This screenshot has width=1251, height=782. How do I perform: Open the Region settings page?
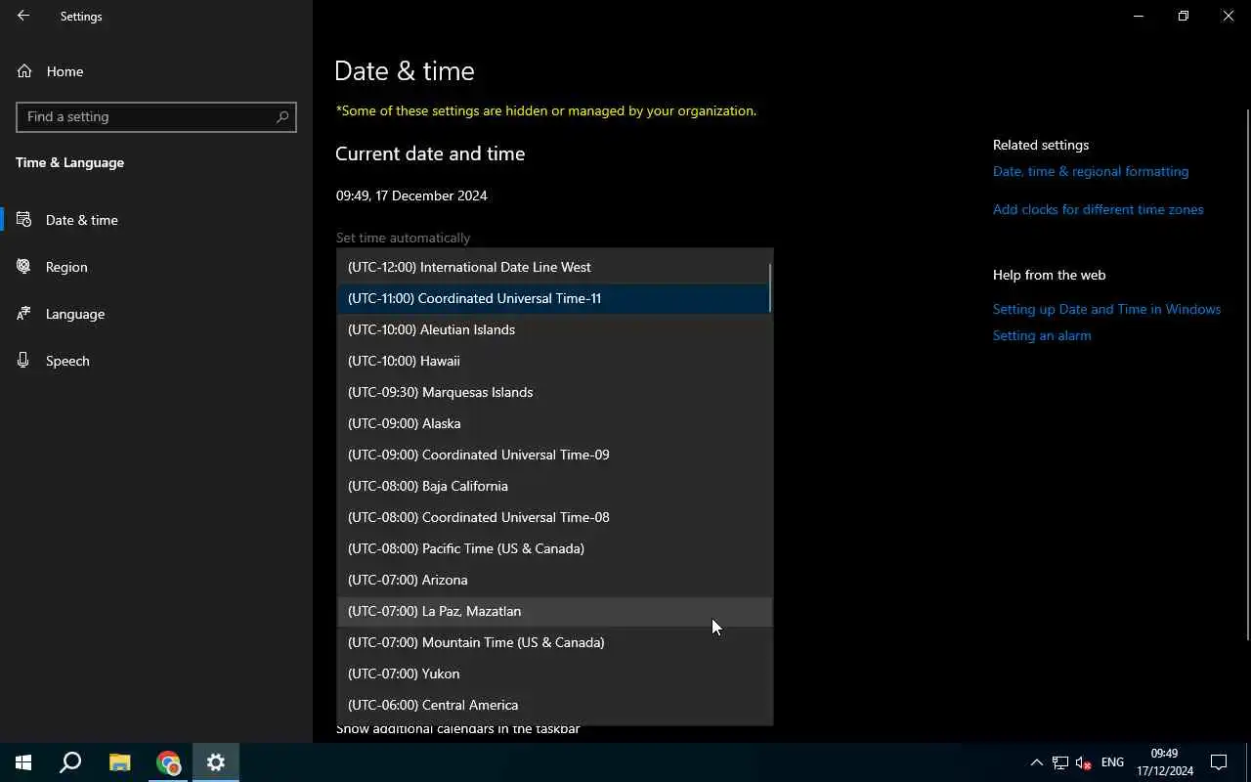pos(66,267)
